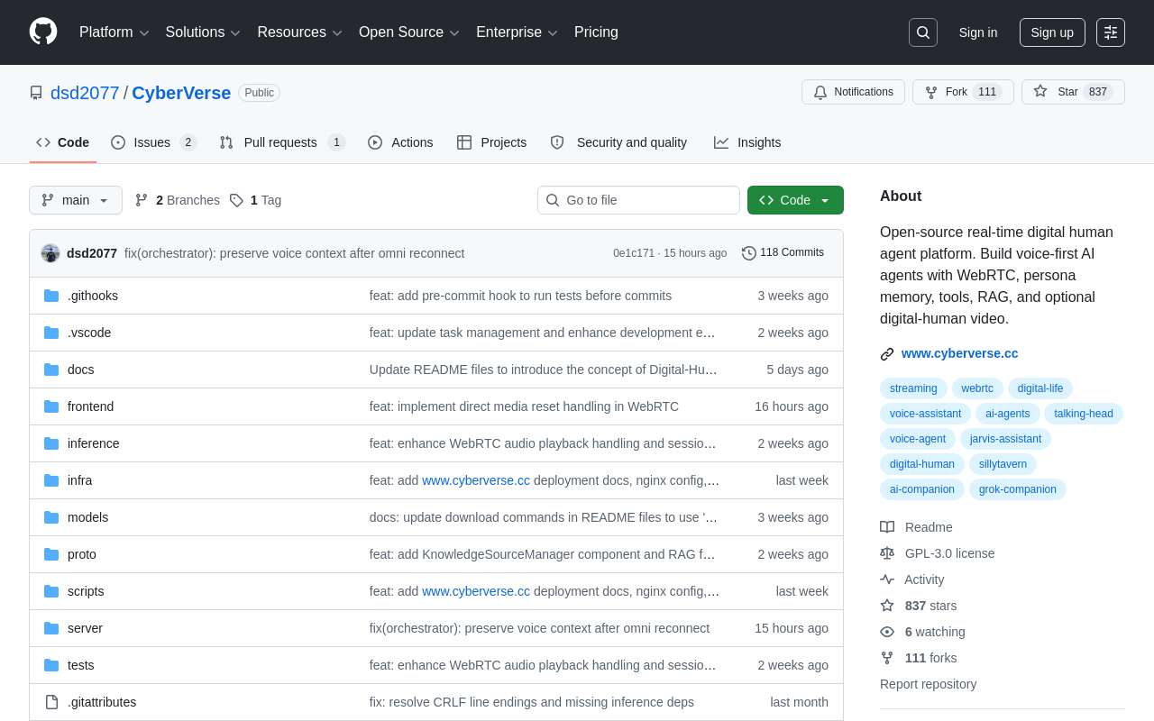The height and width of the screenshot is (721, 1154).
Task: Open the GPL-3.0 license link
Action: coord(949,553)
